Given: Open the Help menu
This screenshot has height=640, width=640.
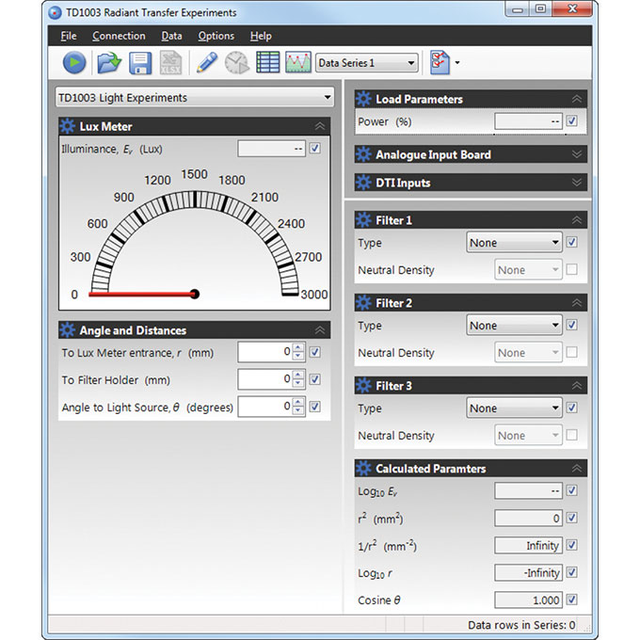Looking at the screenshot, I should (x=261, y=36).
